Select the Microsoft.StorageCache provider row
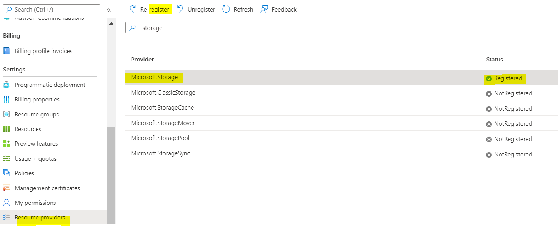Viewport: 558px width, 226px height. (341, 108)
